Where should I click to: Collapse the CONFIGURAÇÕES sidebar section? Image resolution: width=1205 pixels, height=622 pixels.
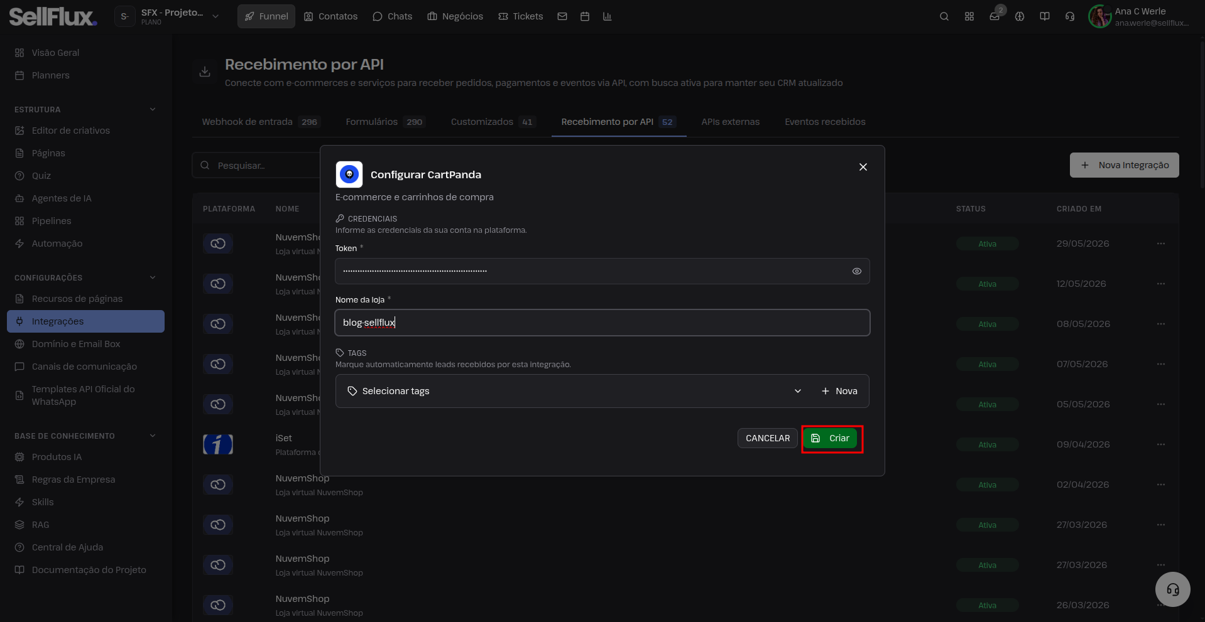click(x=153, y=277)
